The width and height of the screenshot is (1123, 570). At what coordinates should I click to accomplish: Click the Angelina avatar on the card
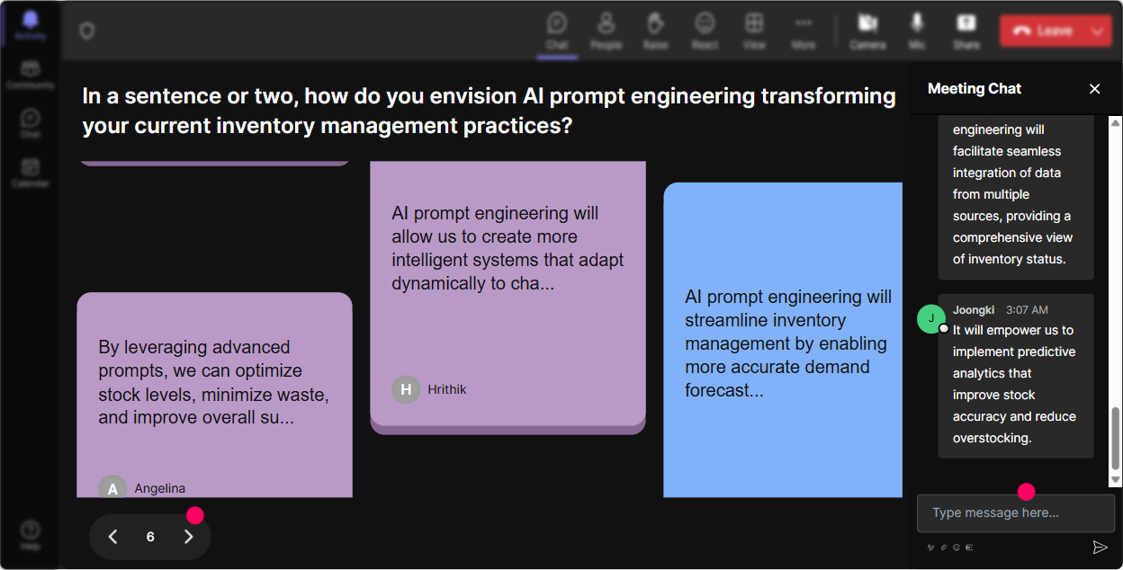pos(112,487)
